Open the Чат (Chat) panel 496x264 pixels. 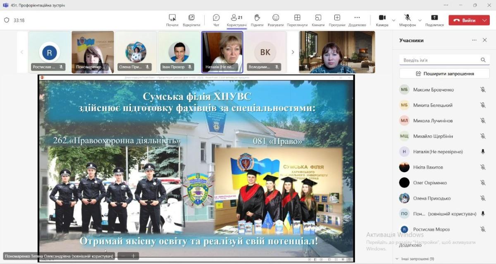click(x=216, y=20)
